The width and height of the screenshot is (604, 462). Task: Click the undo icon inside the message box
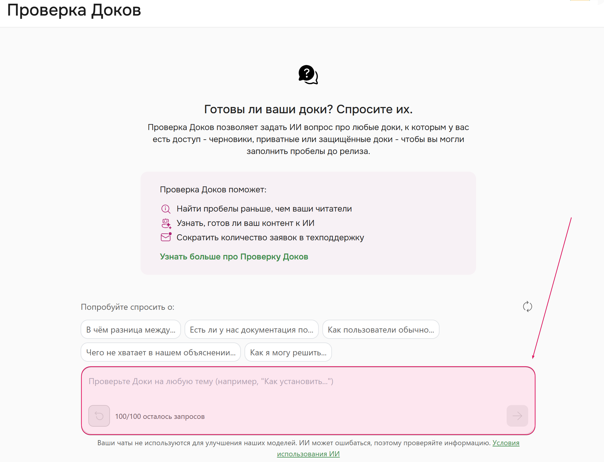[x=99, y=416]
